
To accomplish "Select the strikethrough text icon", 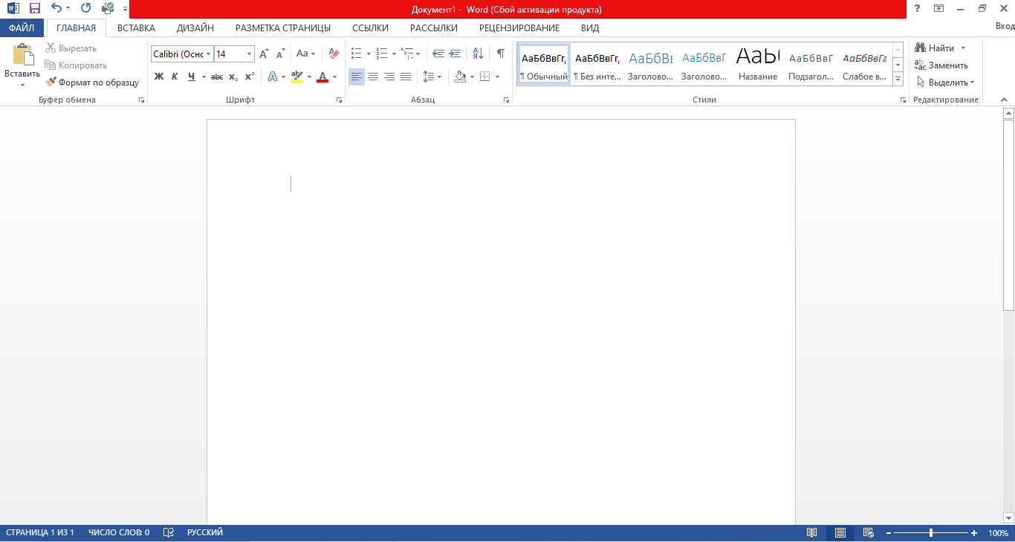I will (x=218, y=76).
